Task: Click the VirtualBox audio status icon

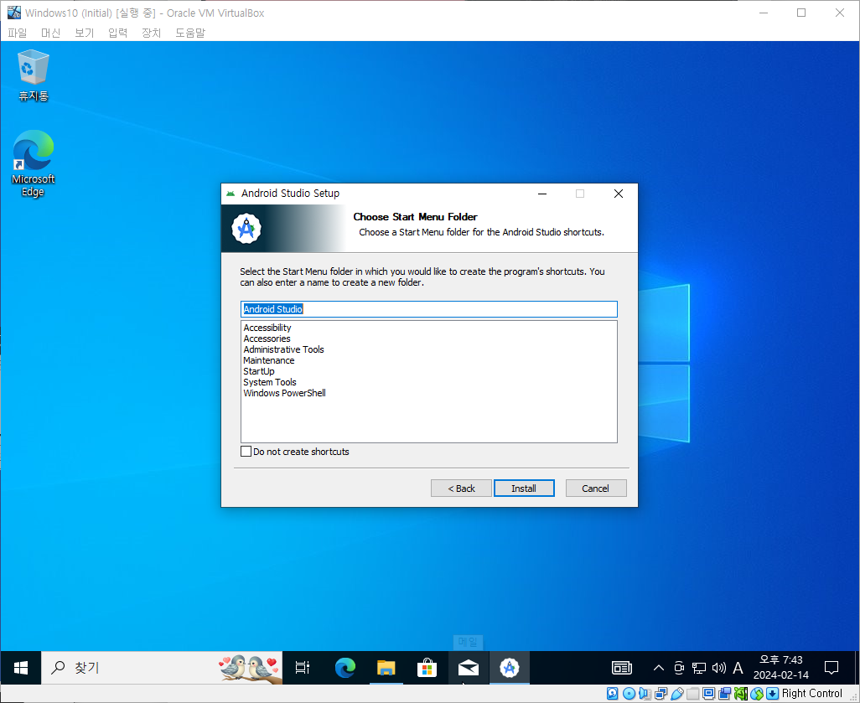Action: (x=645, y=694)
